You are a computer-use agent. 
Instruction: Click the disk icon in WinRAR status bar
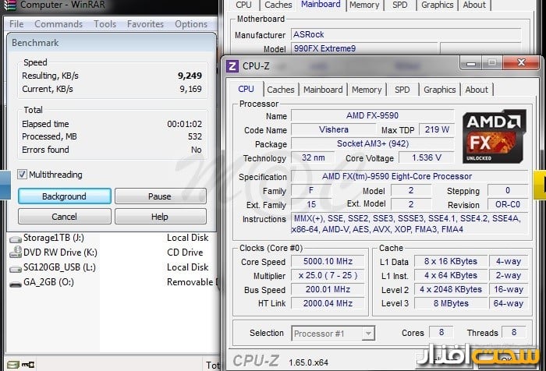(x=13, y=365)
